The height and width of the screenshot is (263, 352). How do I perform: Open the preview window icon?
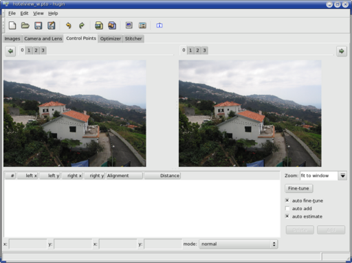click(x=129, y=25)
